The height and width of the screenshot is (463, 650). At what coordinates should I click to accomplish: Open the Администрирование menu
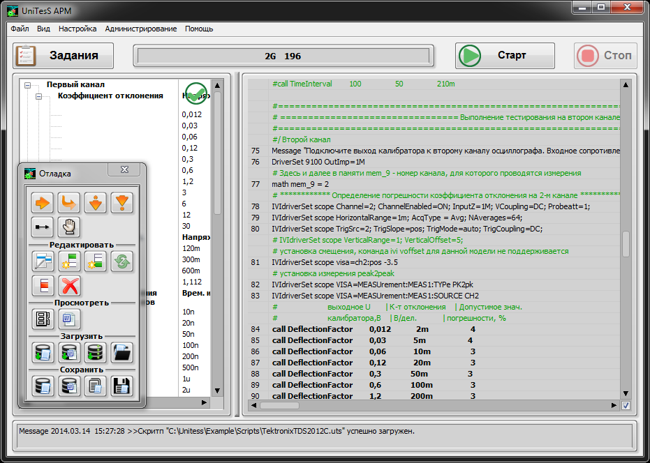140,29
